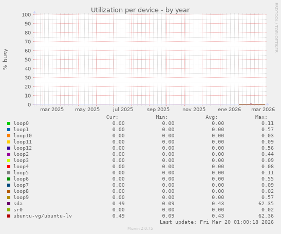The height and width of the screenshot is (234, 281).
Task: Click the 'Last update' timestamp text
Action: [x=217, y=222]
